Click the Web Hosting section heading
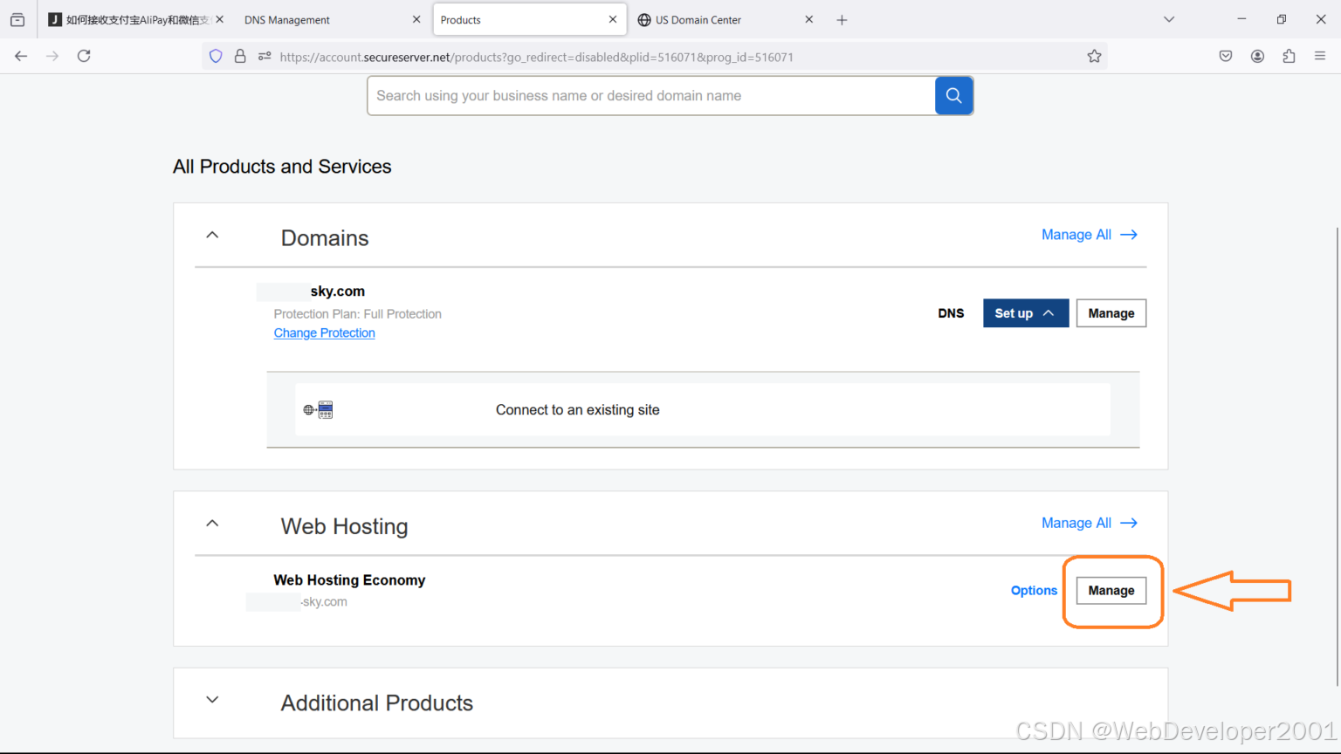This screenshot has width=1341, height=754. 344,526
